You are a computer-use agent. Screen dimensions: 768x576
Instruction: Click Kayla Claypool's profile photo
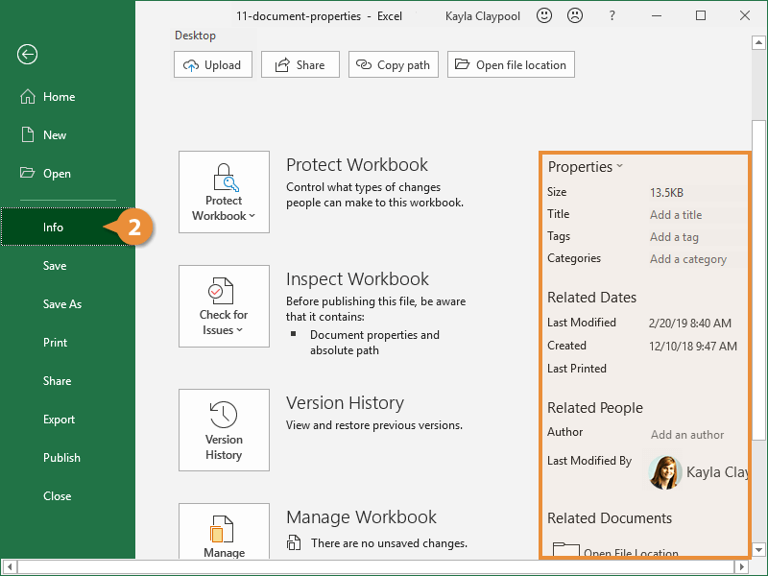[x=664, y=472]
